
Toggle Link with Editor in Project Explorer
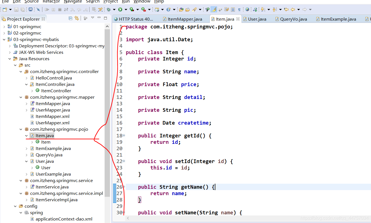[x=77, y=18]
